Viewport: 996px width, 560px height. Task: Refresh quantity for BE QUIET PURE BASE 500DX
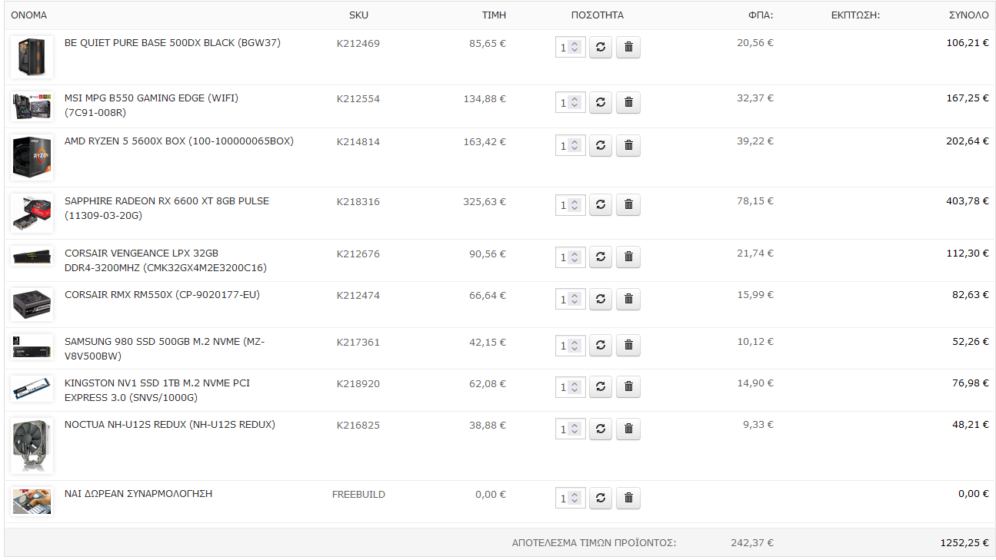[601, 48]
